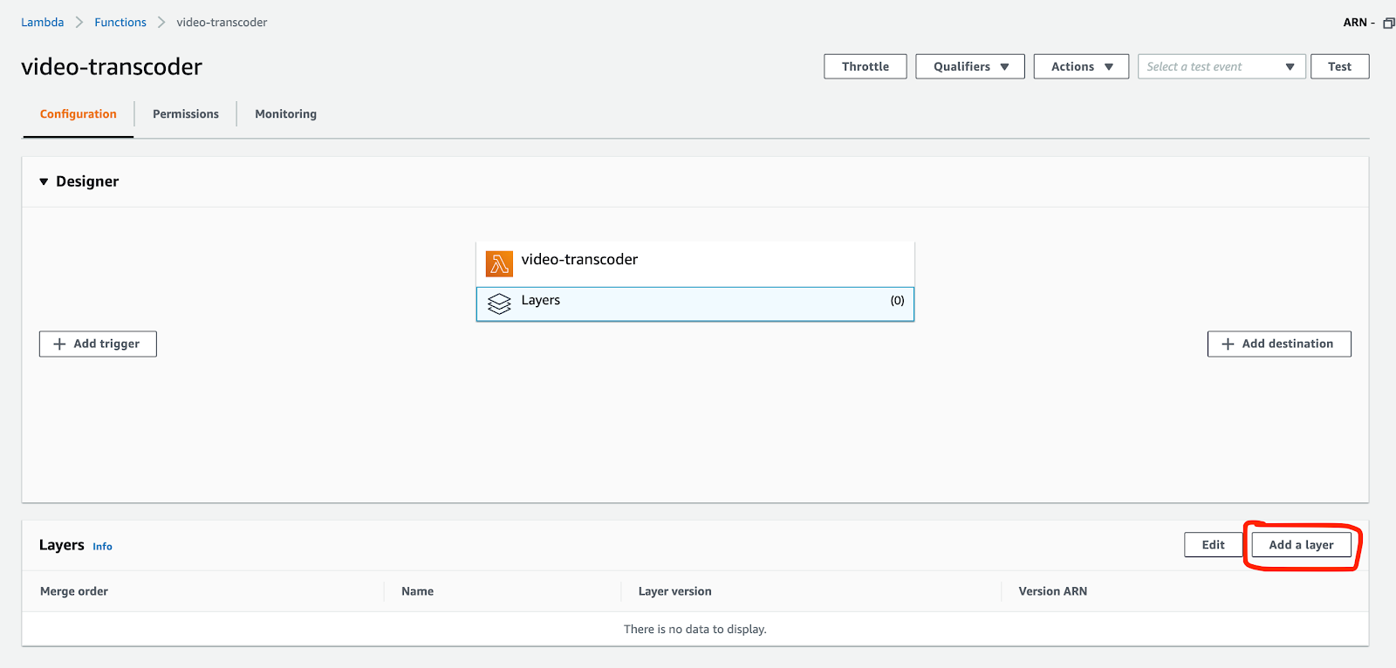Click the Add a layer button
Image resolution: width=1396 pixels, height=668 pixels.
tap(1301, 545)
